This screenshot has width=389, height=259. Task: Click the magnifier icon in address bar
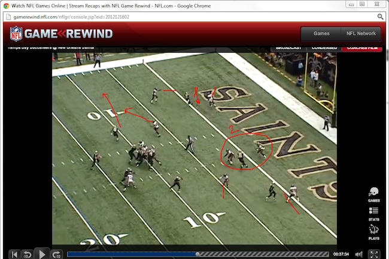[x=380, y=17]
